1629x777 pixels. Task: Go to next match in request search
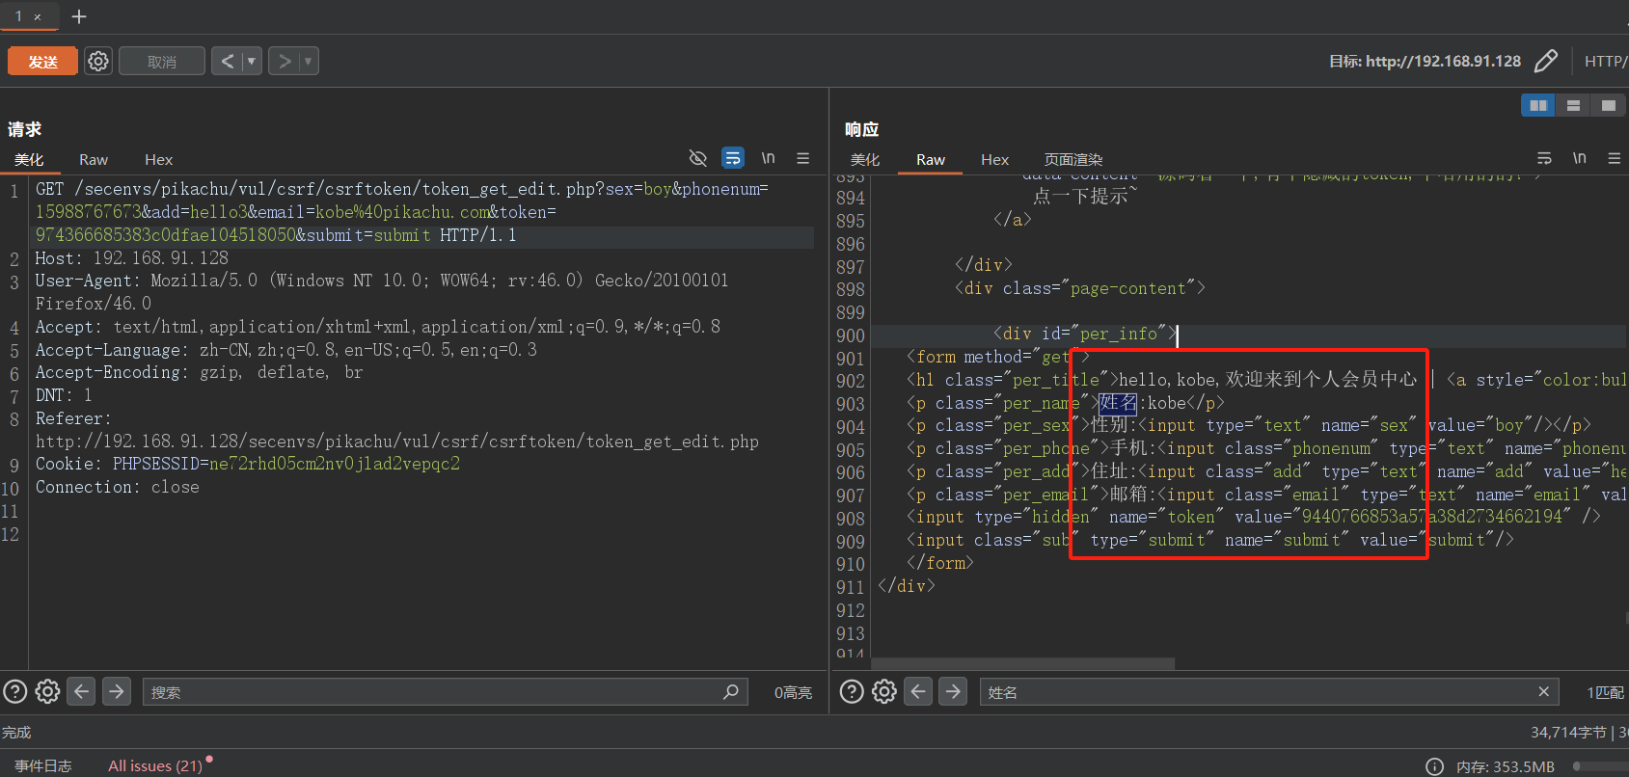pyautogui.click(x=117, y=691)
